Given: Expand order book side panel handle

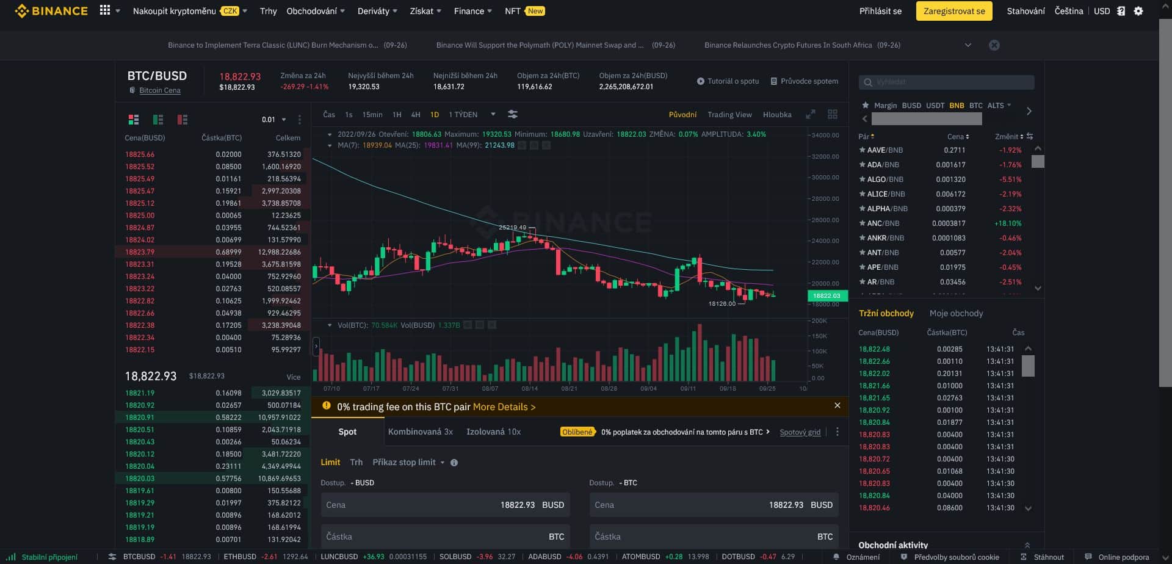Looking at the screenshot, I should coord(316,347).
